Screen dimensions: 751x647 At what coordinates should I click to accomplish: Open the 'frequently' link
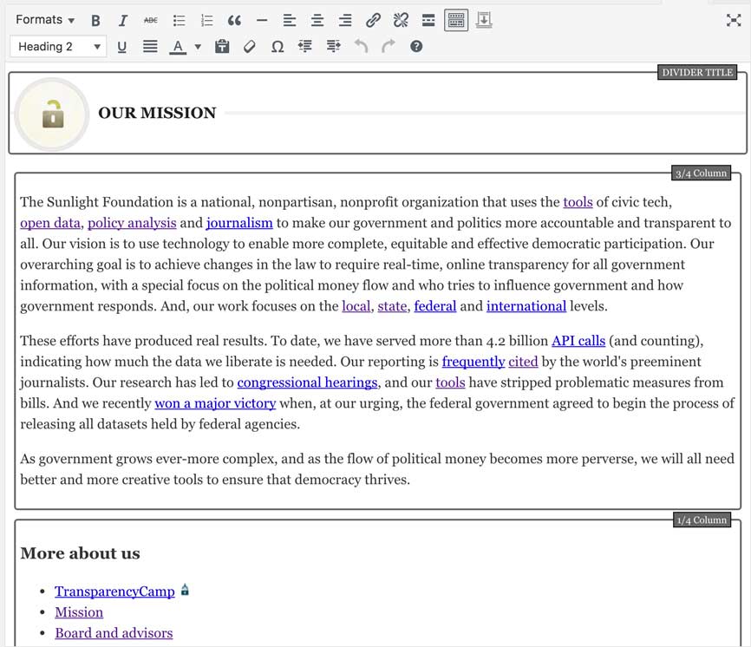[x=473, y=362]
